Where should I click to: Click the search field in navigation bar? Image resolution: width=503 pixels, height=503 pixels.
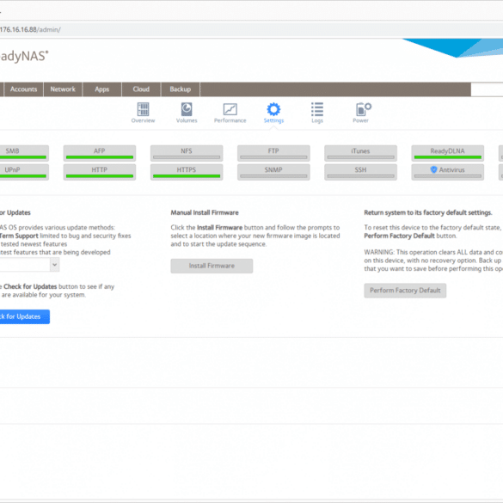click(x=487, y=89)
